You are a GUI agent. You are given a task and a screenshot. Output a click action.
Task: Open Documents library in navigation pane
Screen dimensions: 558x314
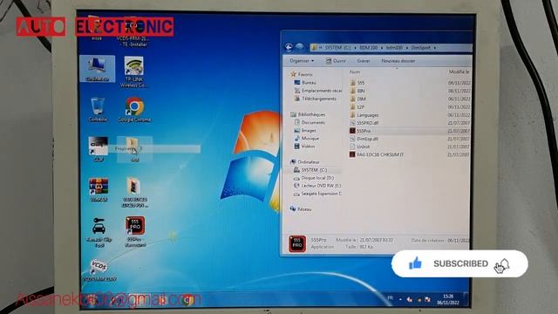[310, 122]
